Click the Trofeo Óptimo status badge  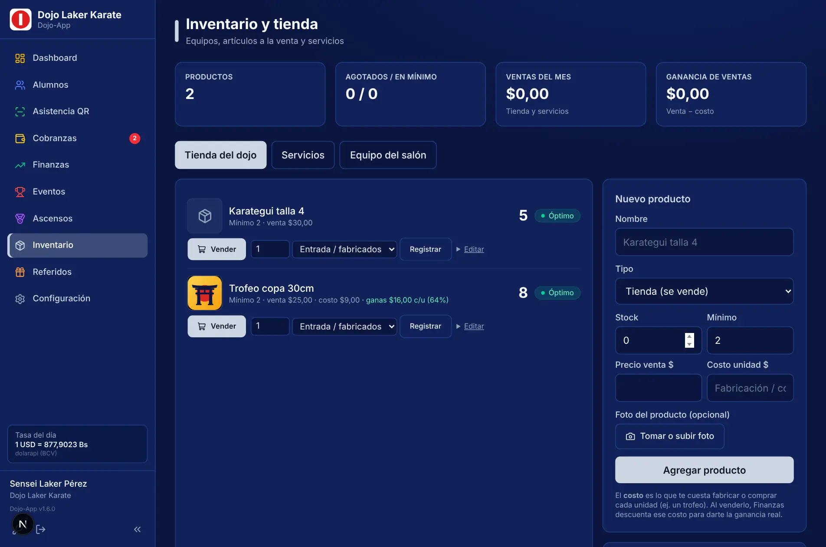pos(557,293)
